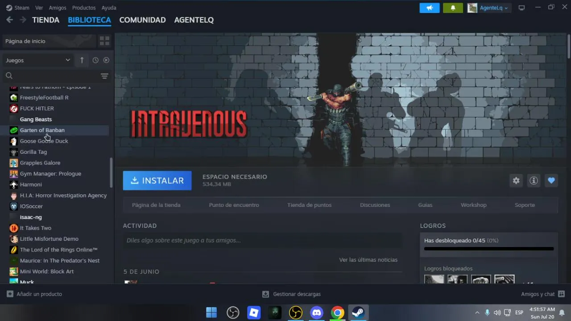Open Roblox from taskbar
Viewport: 571px width, 321px height.
pyautogui.click(x=254, y=313)
